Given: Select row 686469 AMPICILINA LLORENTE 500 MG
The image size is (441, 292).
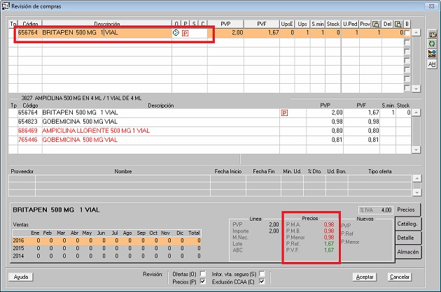Looking at the screenshot, I should coord(210,131).
